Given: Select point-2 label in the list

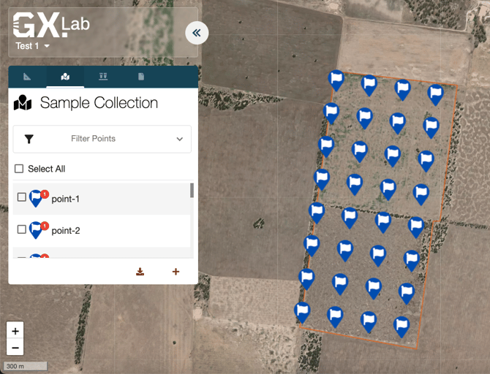Looking at the screenshot, I should click(x=66, y=231).
